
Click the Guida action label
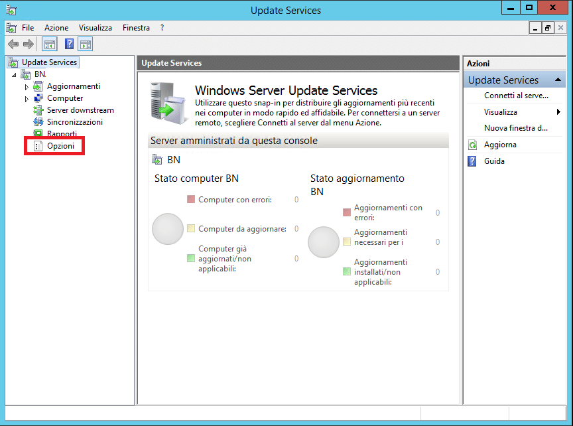click(x=494, y=161)
